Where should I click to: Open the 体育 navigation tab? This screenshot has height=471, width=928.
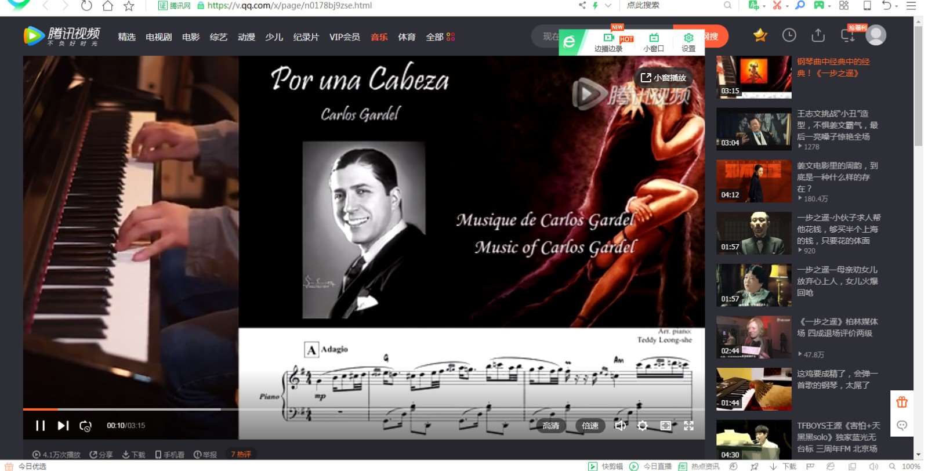point(407,37)
